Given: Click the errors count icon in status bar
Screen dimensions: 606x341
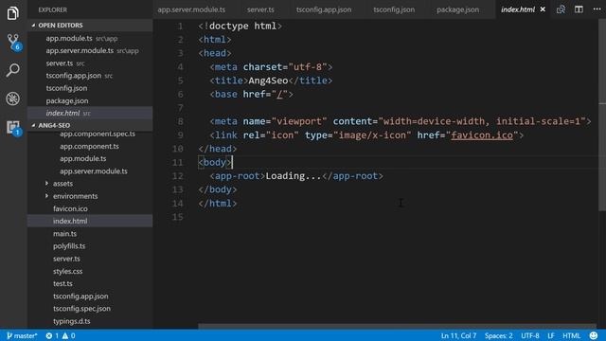Looking at the screenshot, I should pyautogui.click(x=52, y=335).
